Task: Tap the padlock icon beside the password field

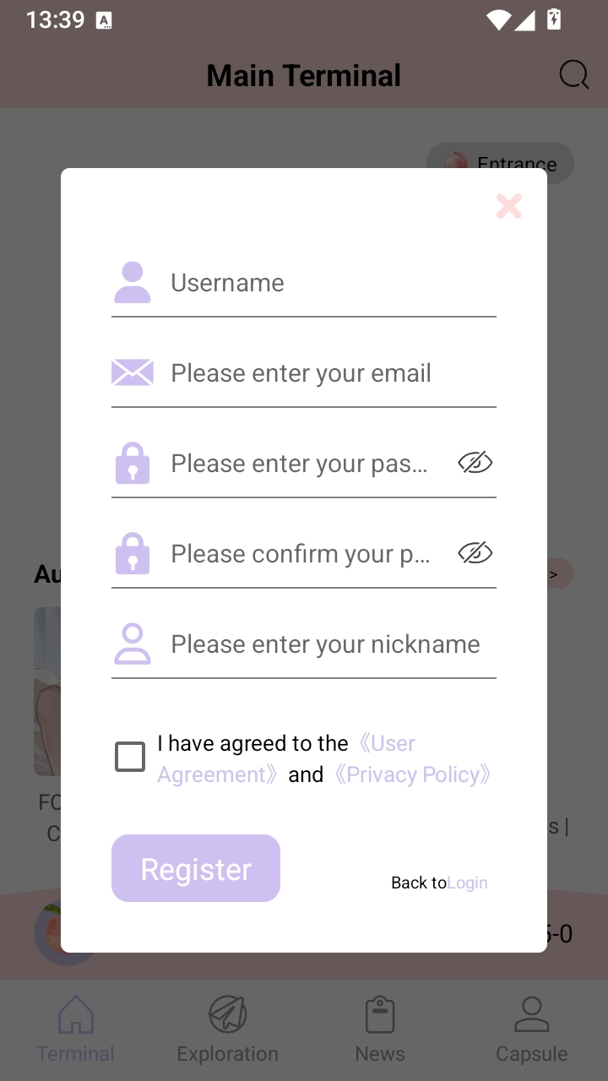Action: click(133, 463)
